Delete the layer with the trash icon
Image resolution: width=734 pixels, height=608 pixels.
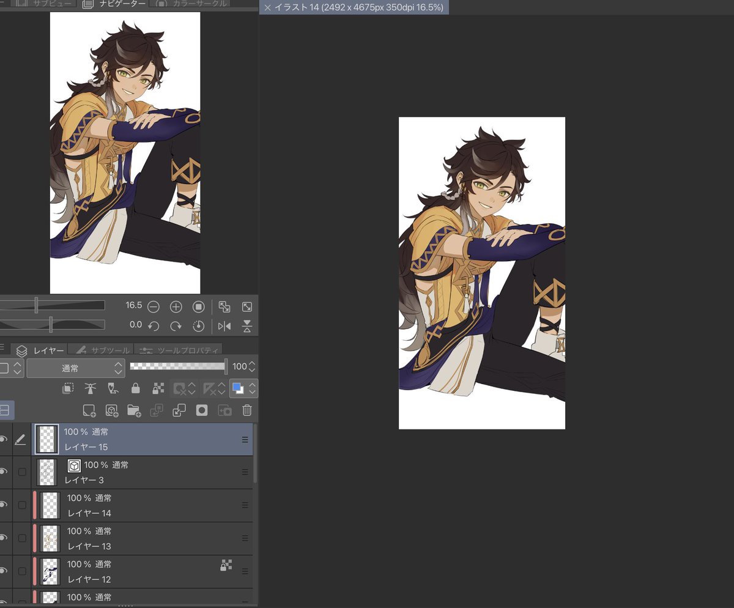click(x=247, y=410)
